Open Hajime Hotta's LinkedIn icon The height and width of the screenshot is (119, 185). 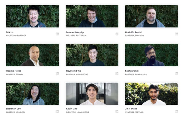[x=57, y=74]
